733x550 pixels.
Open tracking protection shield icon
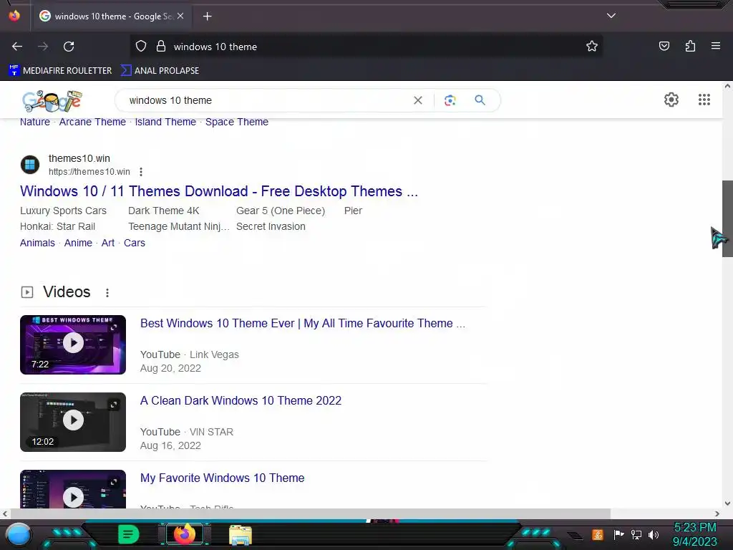[141, 47]
